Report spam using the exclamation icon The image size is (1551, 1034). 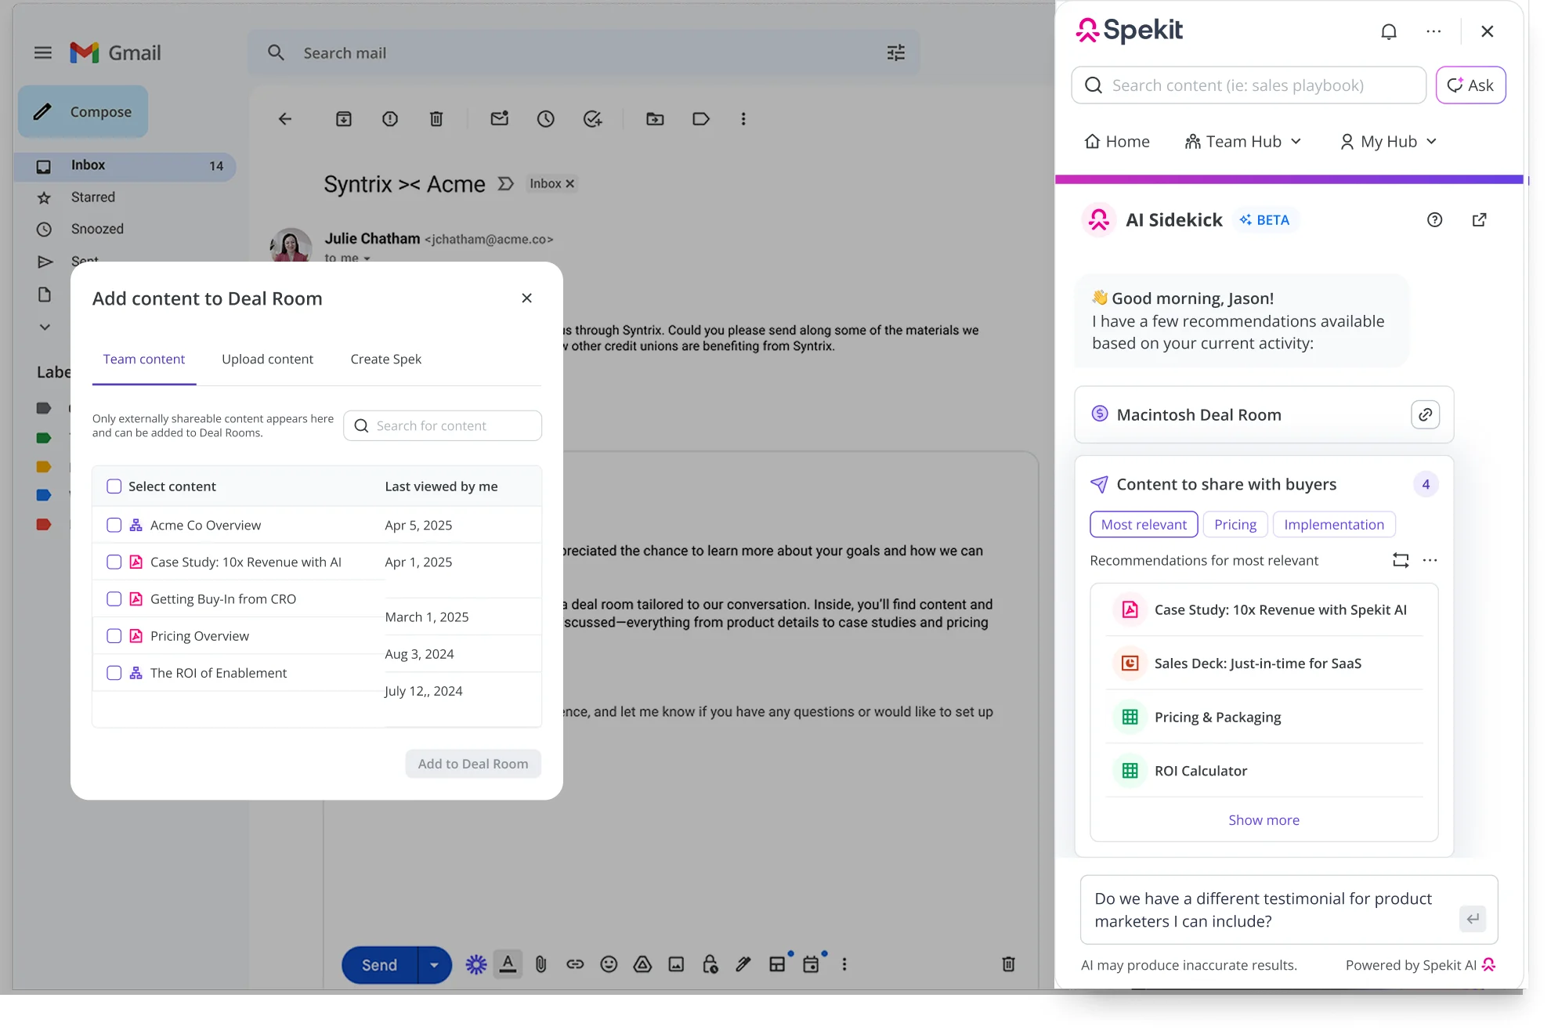390,119
